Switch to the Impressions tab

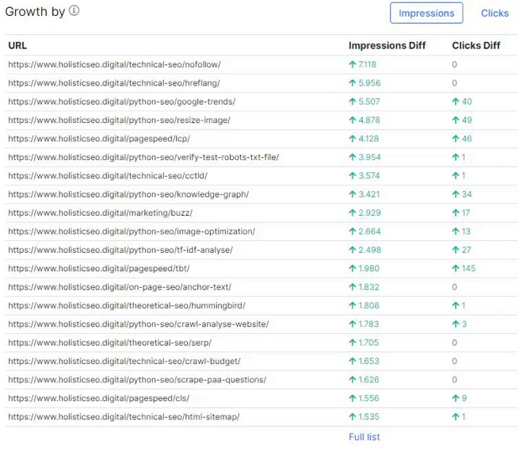tap(426, 13)
